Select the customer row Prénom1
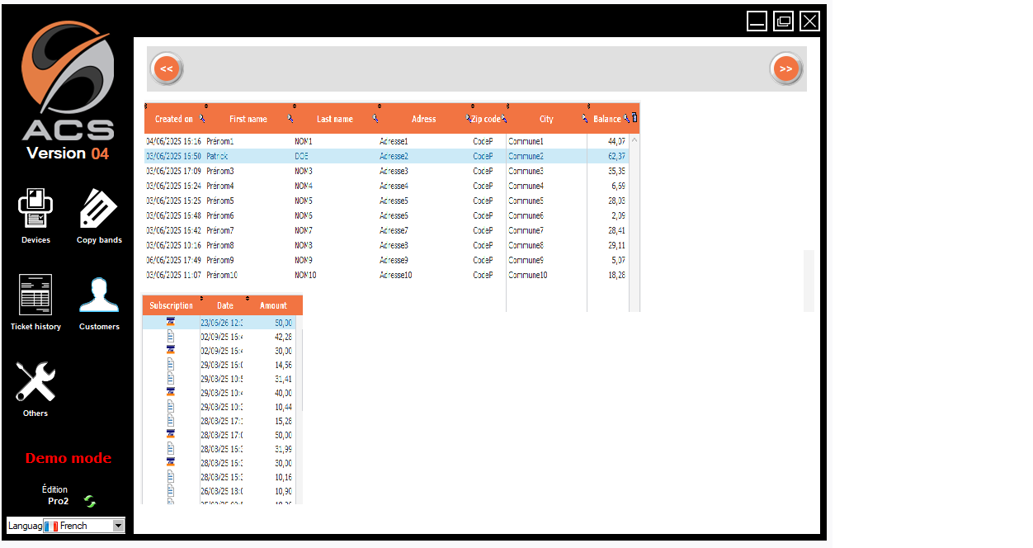The image size is (1033, 548). coord(386,141)
